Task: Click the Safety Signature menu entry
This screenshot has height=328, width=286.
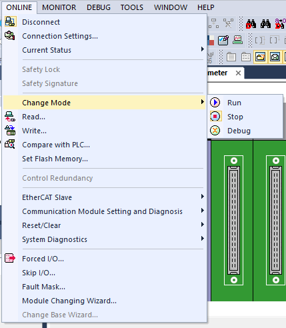Action: [x=105, y=83]
